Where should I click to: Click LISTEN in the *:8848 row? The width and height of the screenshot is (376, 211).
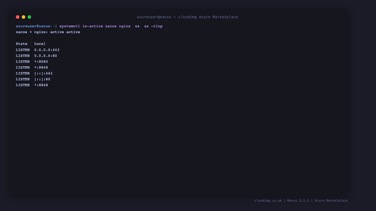[23, 85]
